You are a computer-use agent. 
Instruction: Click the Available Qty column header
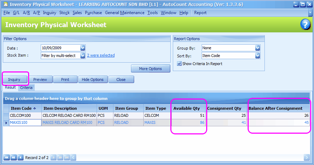[x=189, y=108]
